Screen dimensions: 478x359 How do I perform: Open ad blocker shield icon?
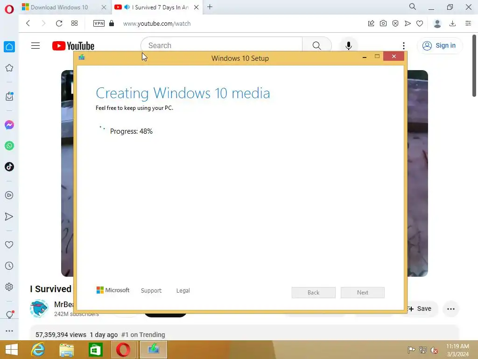395,23
